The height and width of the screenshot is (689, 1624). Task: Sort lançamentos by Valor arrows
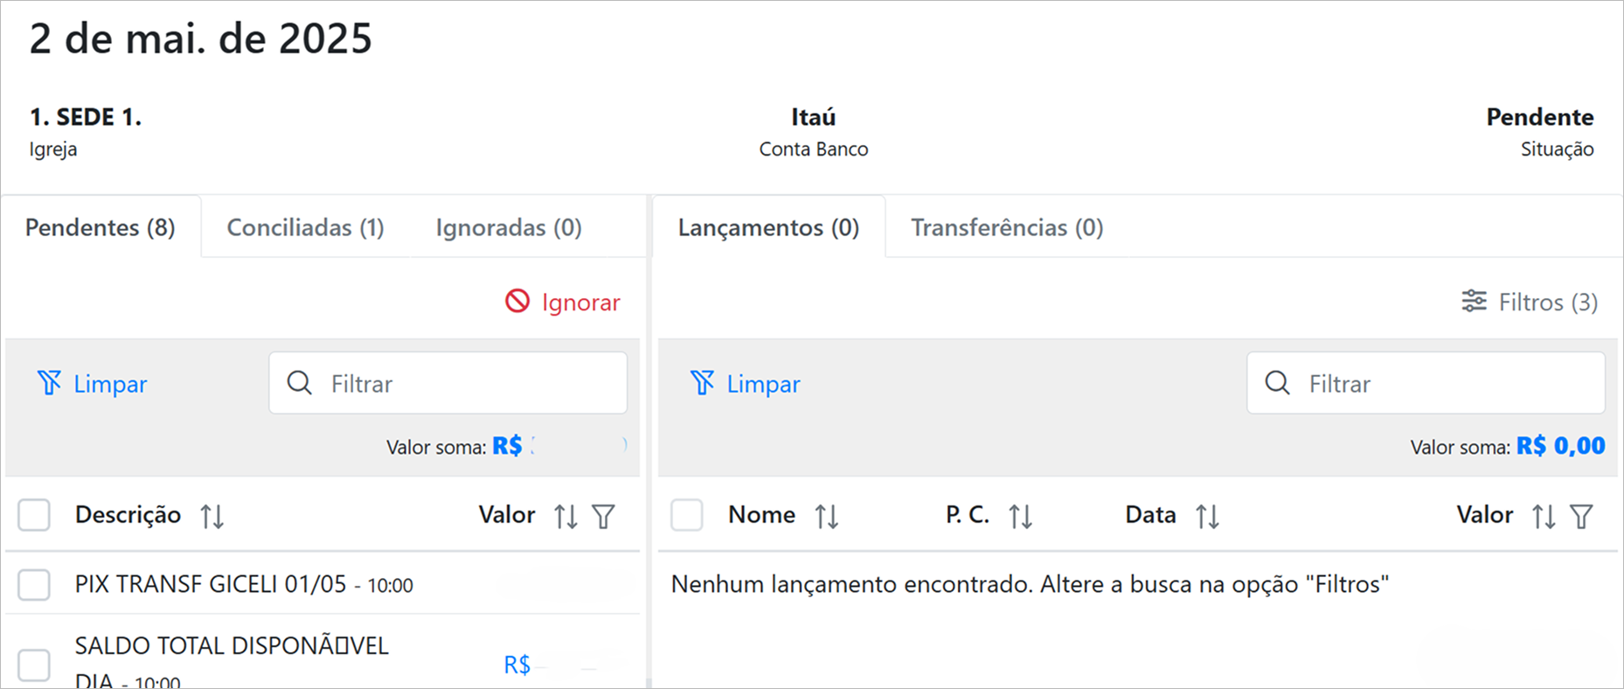(1544, 516)
